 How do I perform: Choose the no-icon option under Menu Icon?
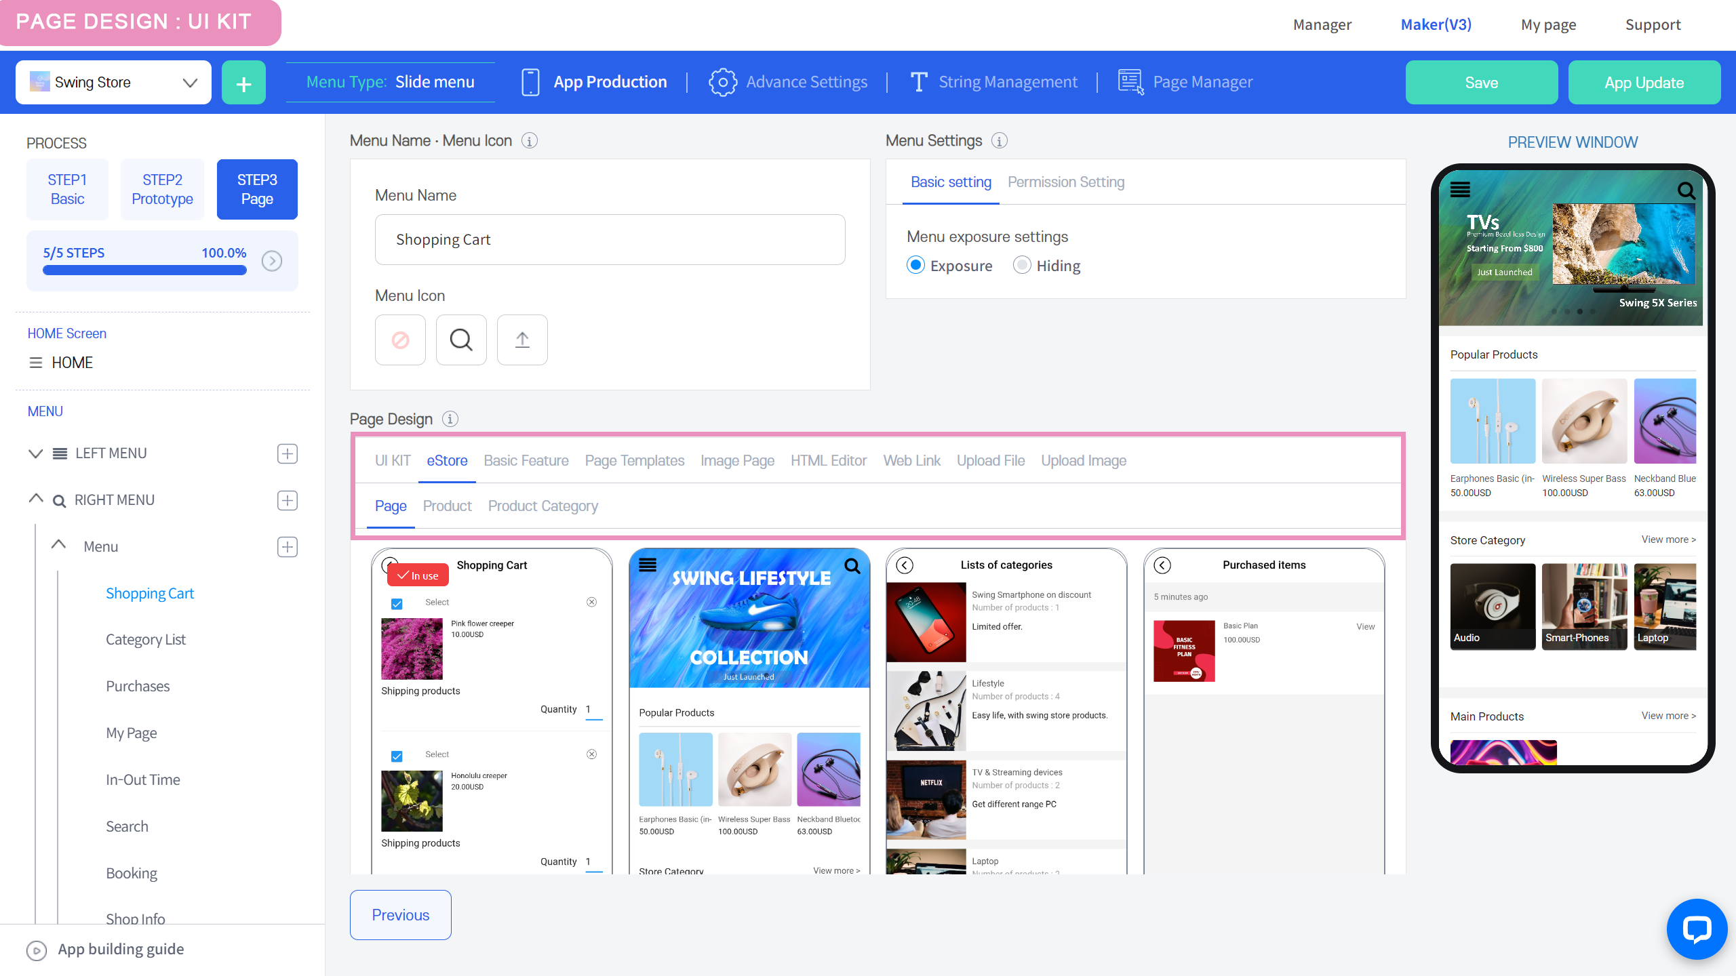tap(400, 340)
